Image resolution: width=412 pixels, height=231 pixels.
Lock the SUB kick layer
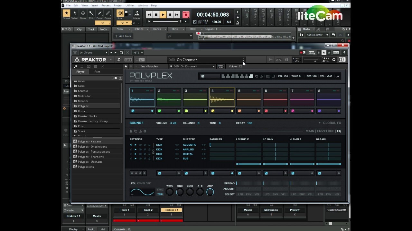pos(149,158)
